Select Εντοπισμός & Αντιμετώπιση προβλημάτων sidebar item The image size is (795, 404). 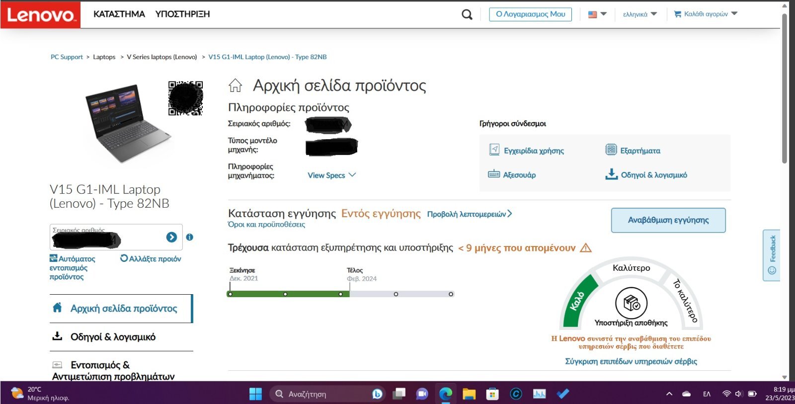[121, 370]
